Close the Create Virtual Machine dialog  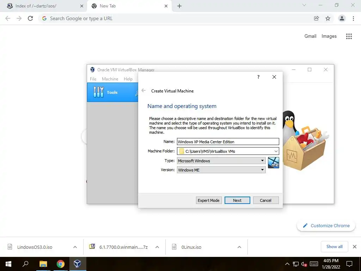274,77
